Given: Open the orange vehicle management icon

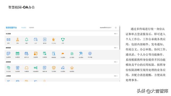Looking at the screenshot, I should coord(26,68).
